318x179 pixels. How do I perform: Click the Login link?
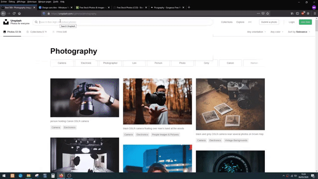tap(292, 22)
